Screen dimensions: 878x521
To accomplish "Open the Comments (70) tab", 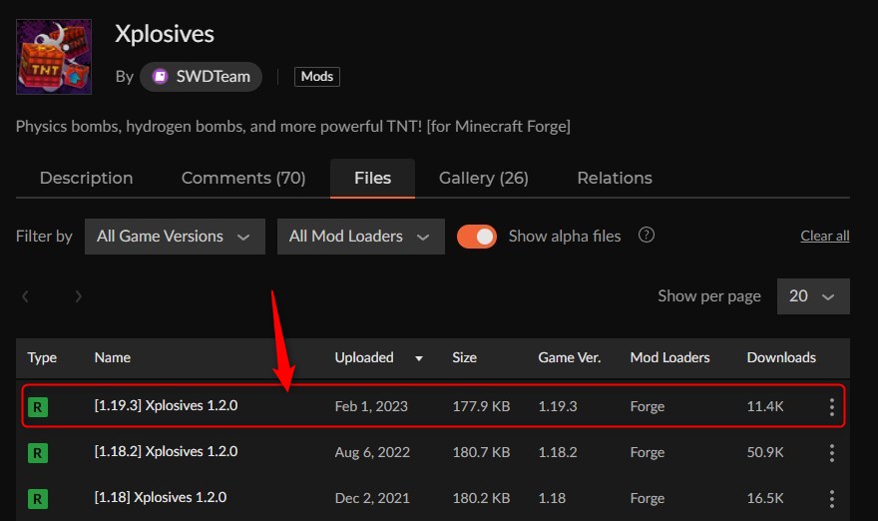I will [243, 178].
